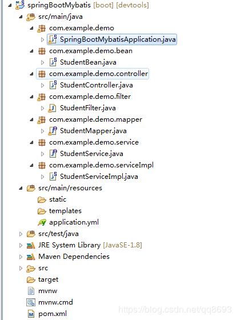The height and width of the screenshot is (320, 237).
Task: Collapse the com.example.demo package node
Action: click(x=31, y=29)
